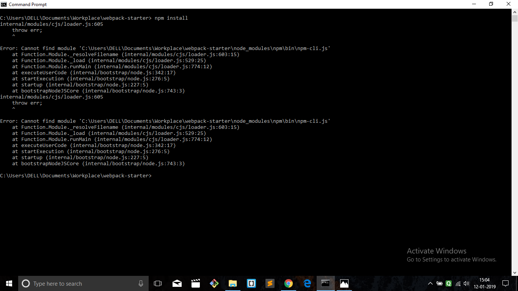This screenshot has height=291, width=518.
Task: Click the console scrollbar up arrow
Action: click(515, 12)
